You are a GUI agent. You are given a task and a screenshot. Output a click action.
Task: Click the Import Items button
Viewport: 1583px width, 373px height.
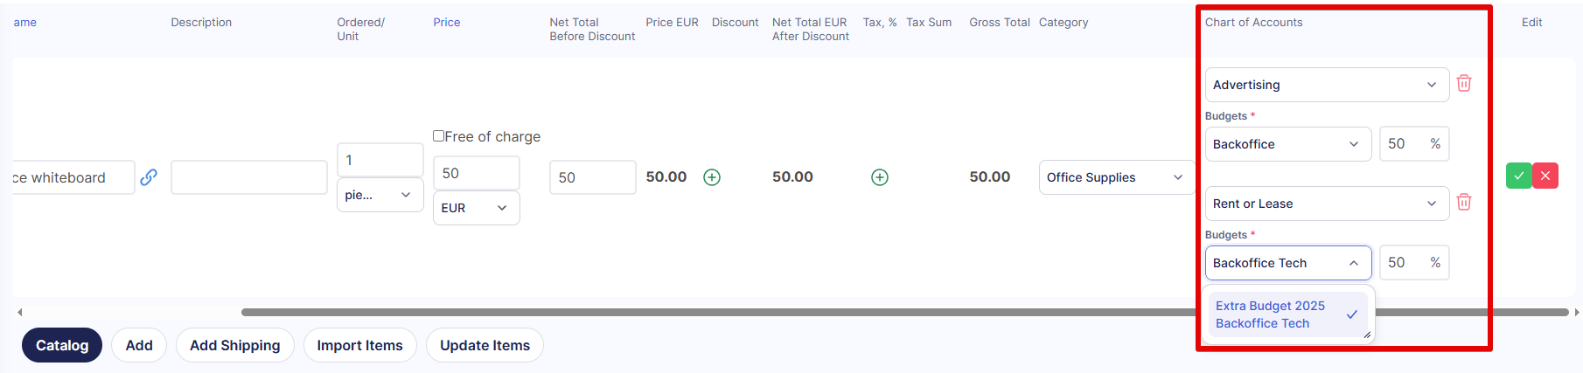coord(360,345)
